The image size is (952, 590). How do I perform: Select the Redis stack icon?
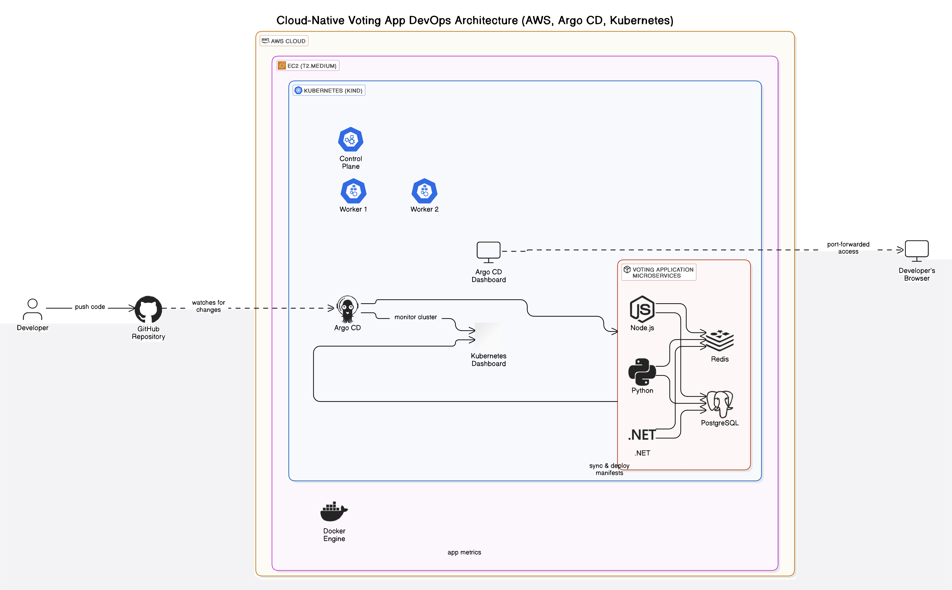719,340
